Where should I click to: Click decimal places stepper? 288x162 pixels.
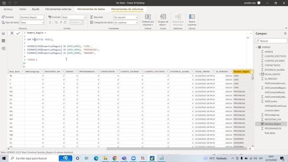pos(82,22)
